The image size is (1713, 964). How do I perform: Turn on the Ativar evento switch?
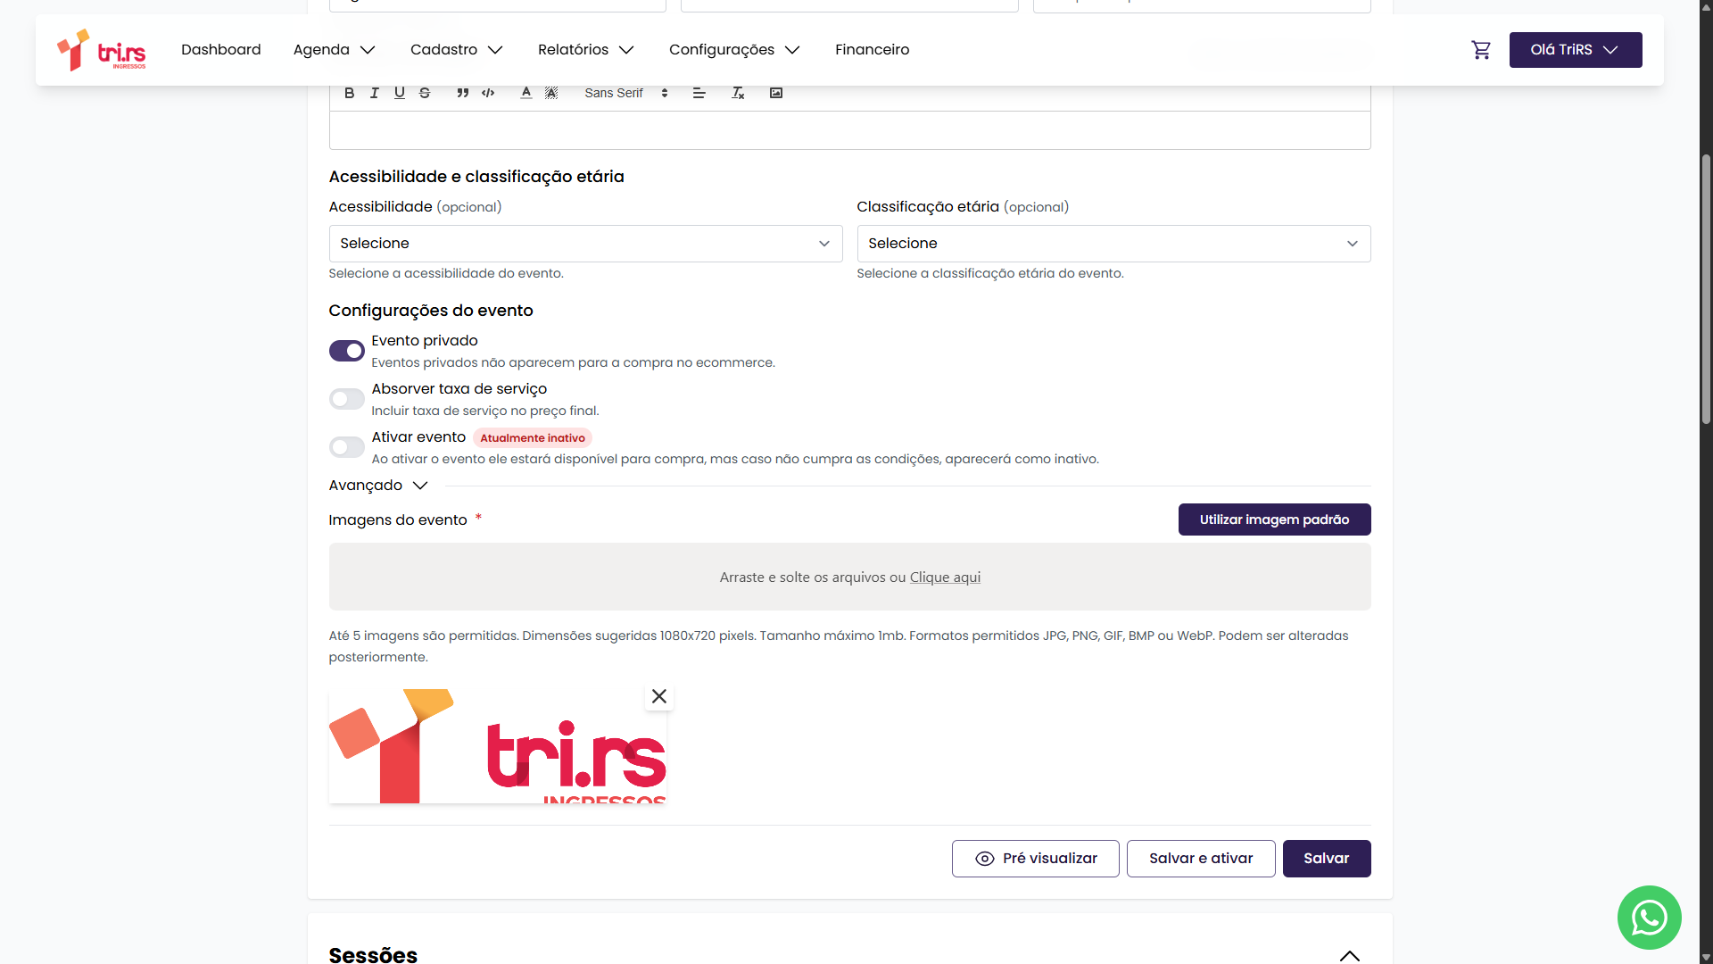point(346,447)
